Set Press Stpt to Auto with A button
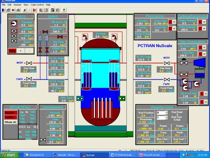Viewport: 210px width, 158px height. pos(170,22)
